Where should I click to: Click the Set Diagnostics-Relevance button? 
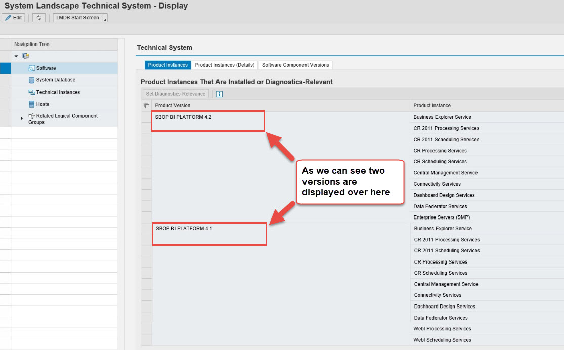176,94
